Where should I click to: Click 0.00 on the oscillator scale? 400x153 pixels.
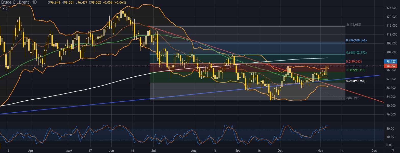pos(389,145)
